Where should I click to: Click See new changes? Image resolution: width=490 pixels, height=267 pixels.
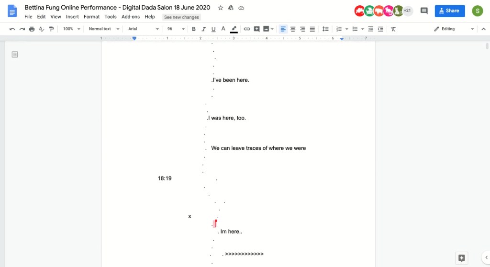pos(181,17)
